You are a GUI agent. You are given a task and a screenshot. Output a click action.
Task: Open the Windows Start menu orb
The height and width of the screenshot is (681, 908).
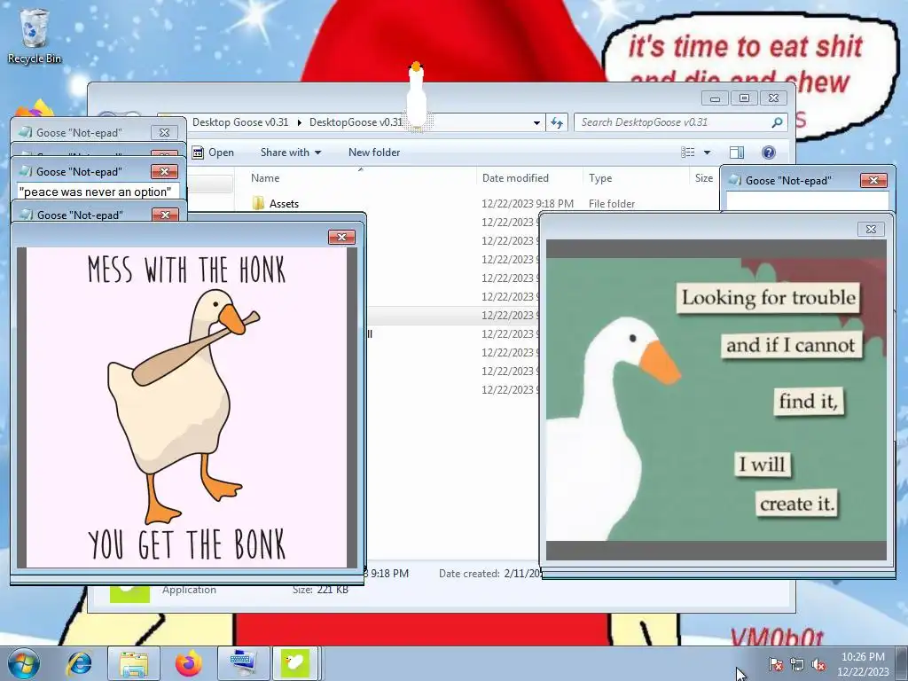pos(23,663)
